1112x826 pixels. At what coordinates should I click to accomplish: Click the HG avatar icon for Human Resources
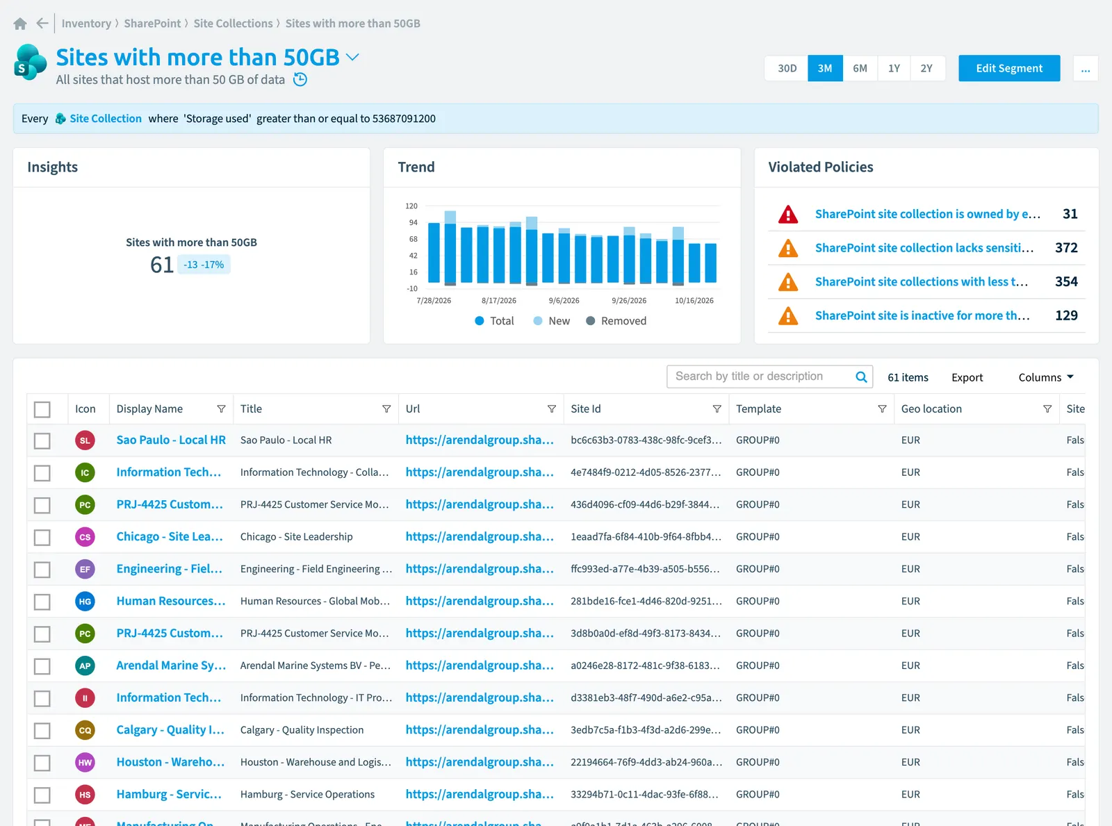(85, 602)
